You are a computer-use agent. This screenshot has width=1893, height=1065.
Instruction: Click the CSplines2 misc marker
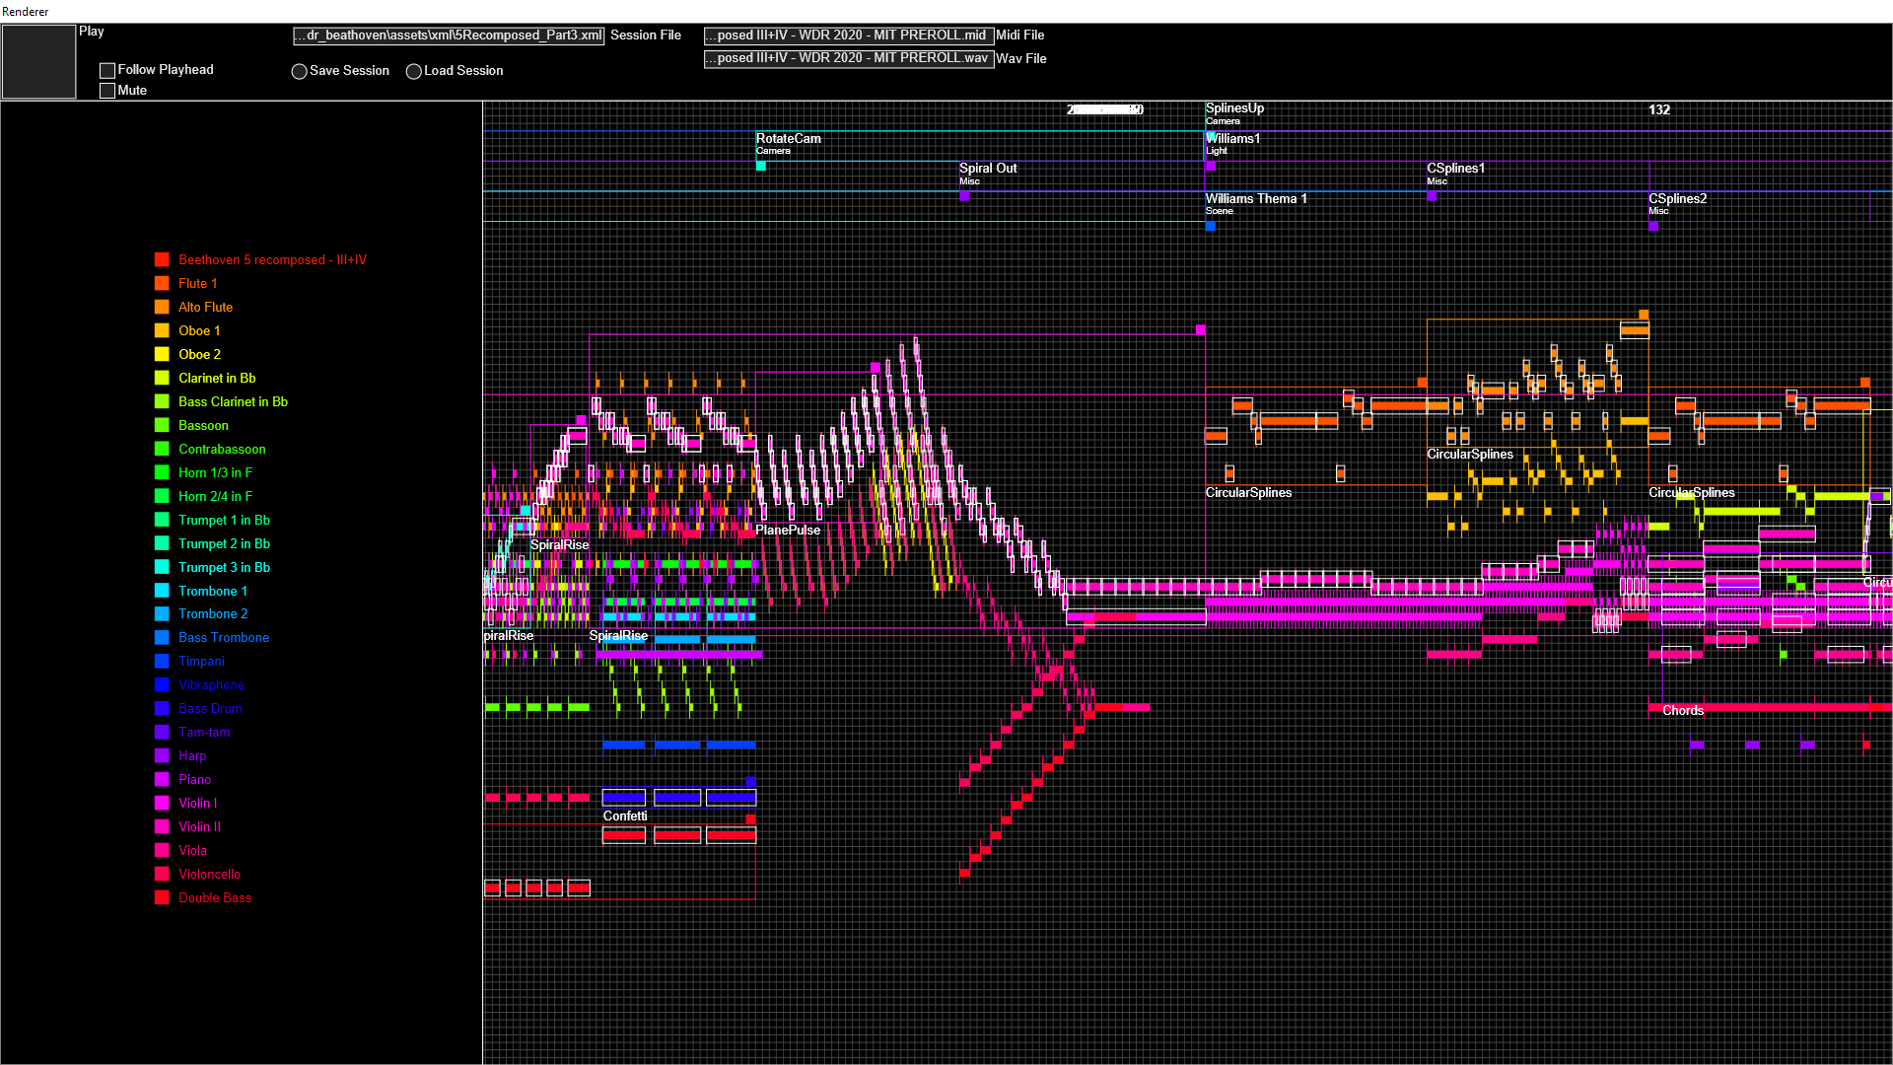[1653, 226]
